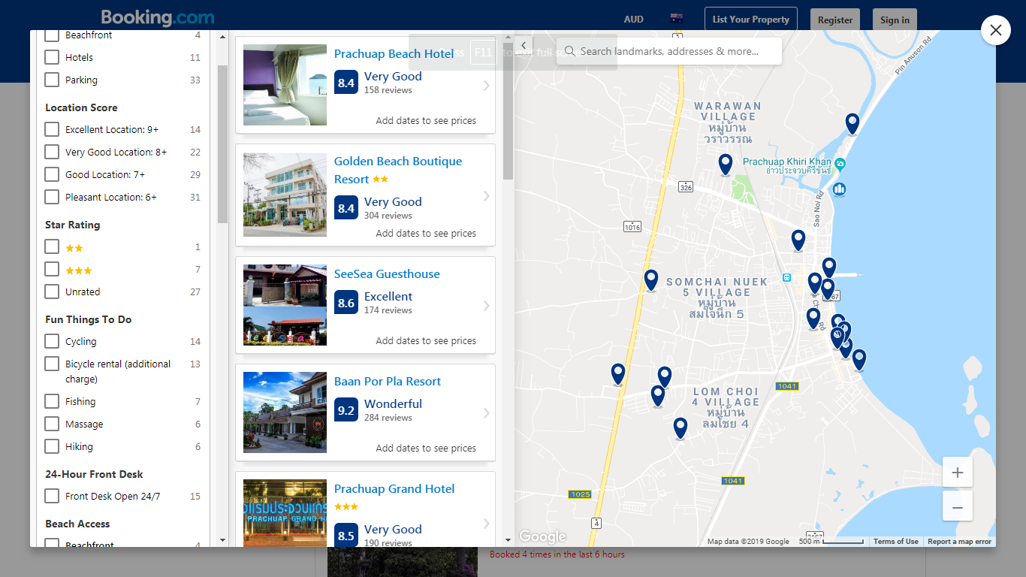Click the 9.2 score badge for Baan Por Pla

pos(346,410)
